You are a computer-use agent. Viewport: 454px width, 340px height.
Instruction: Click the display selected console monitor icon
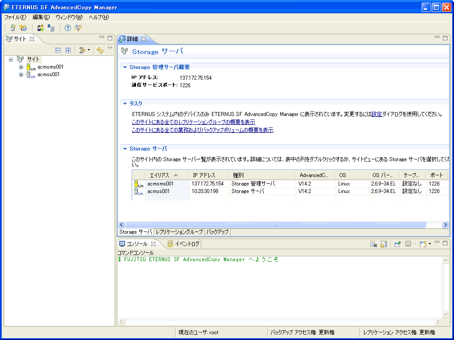408,244
